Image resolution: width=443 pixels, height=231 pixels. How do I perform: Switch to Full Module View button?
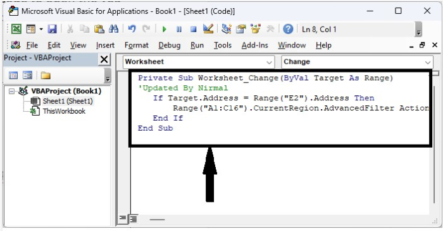[133, 219]
